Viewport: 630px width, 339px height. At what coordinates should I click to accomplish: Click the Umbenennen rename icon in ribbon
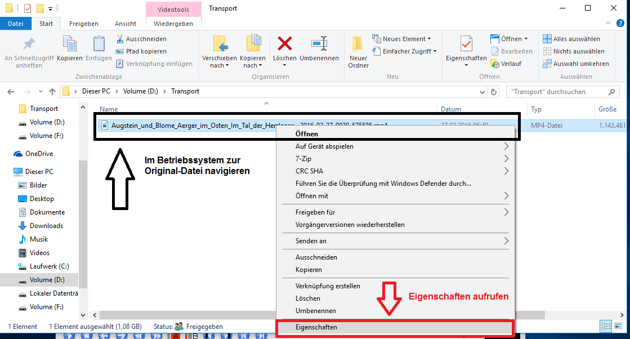[x=319, y=44]
